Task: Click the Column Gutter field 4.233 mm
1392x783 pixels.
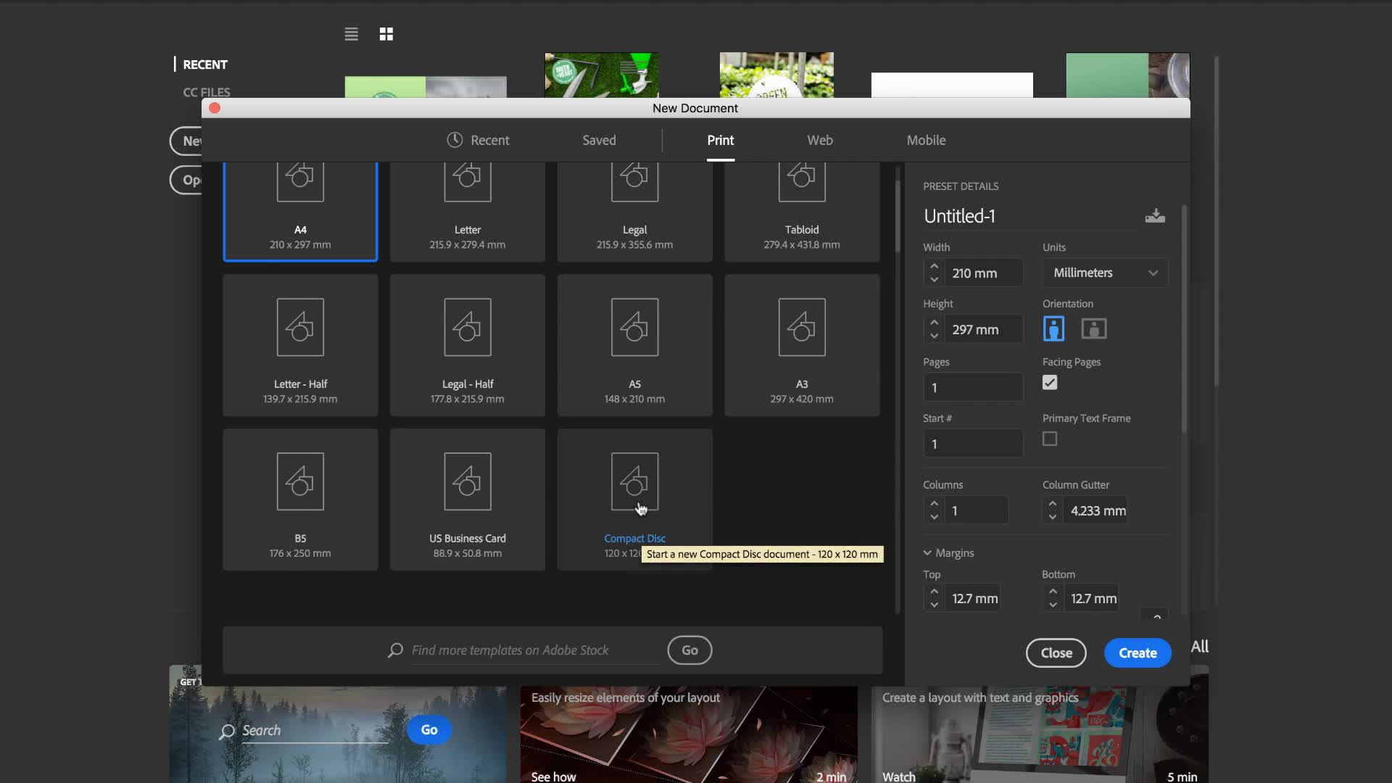Action: tap(1095, 510)
